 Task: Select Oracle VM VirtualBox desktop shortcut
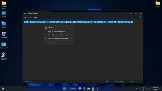tap(4, 56)
